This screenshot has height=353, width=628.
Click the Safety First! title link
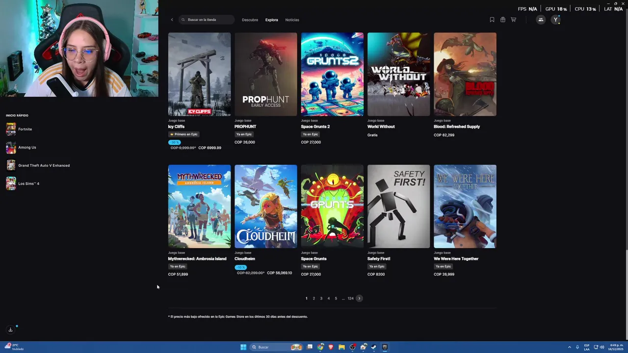379,259
